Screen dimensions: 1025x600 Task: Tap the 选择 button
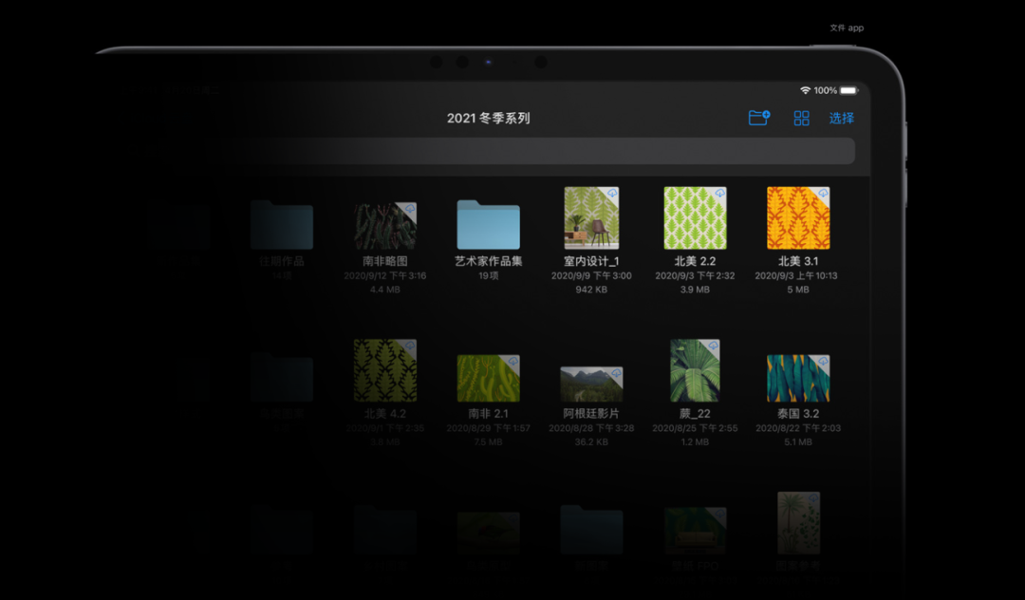click(x=841, y=119)
